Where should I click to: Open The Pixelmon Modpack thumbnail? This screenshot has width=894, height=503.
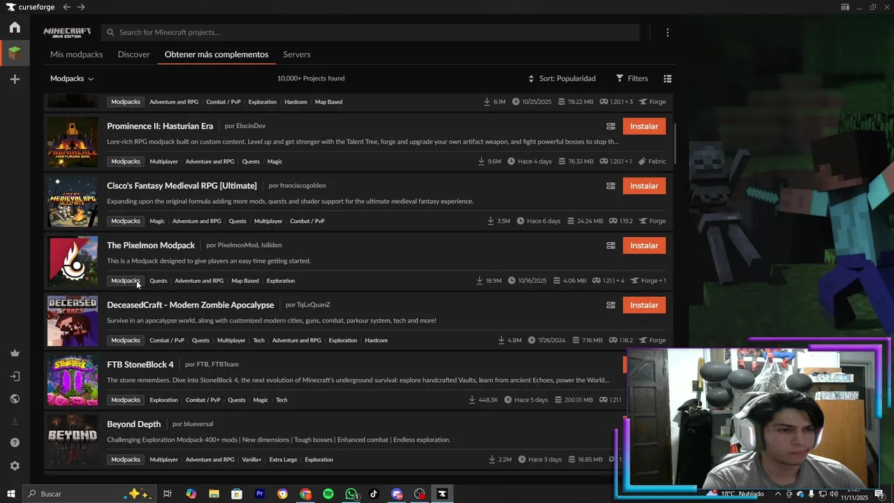coord(73,261)
